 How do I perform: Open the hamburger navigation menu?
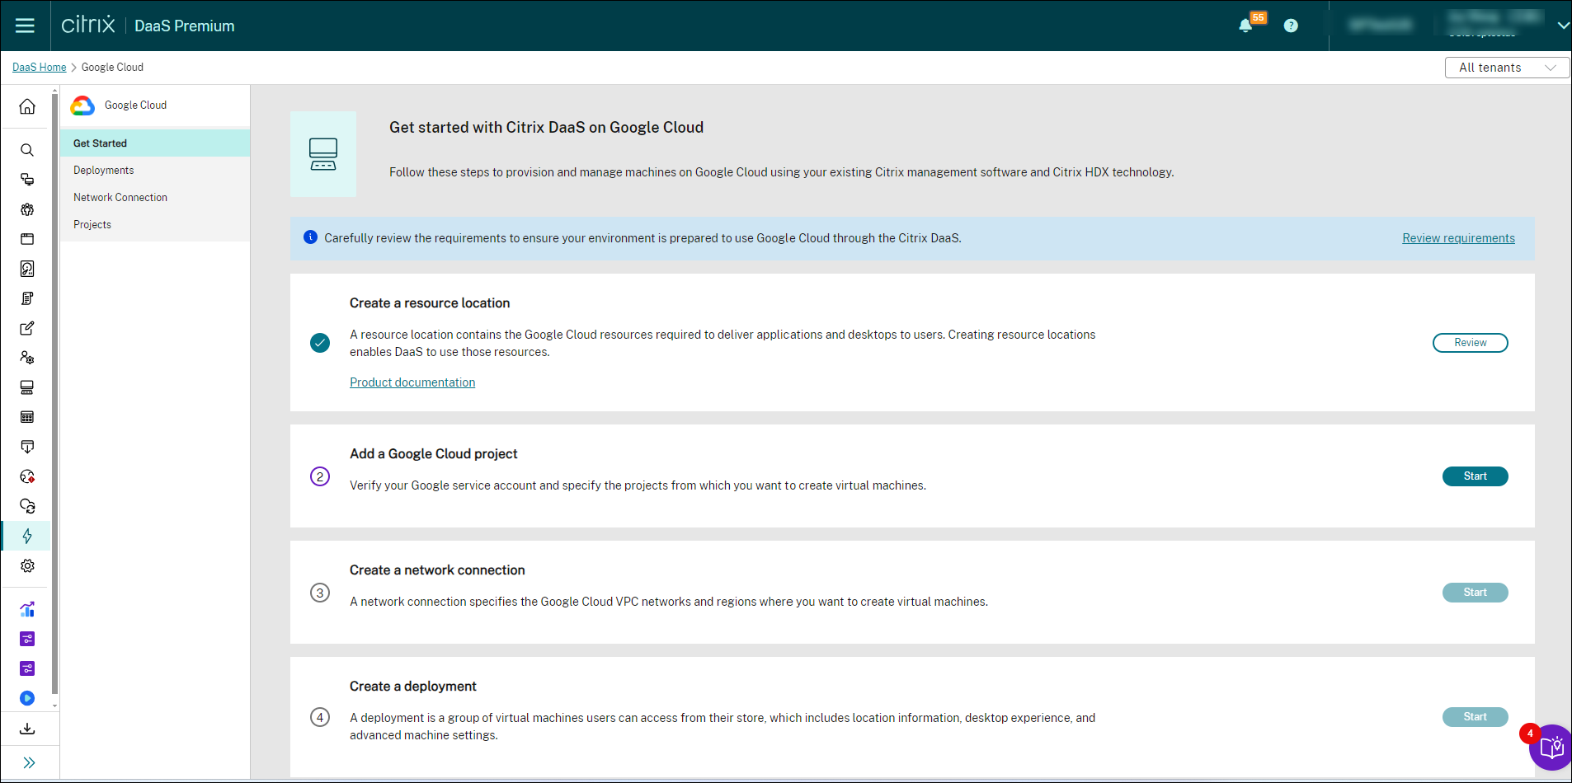pos(25,26)
